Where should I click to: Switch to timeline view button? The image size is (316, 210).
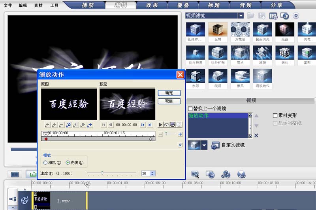[32, 174]
